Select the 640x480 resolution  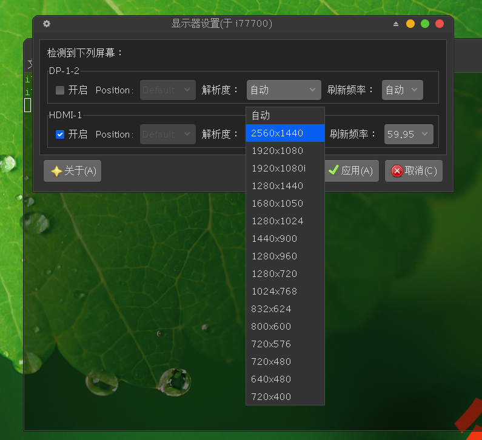(x=286, y=379)
